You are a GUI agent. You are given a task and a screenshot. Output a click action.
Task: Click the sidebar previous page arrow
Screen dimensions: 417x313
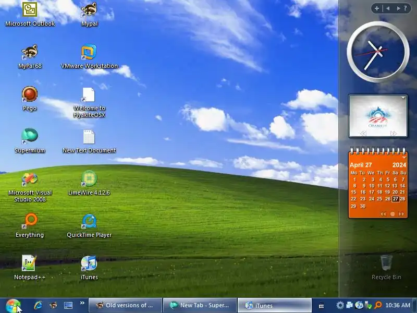click(388, 8)
